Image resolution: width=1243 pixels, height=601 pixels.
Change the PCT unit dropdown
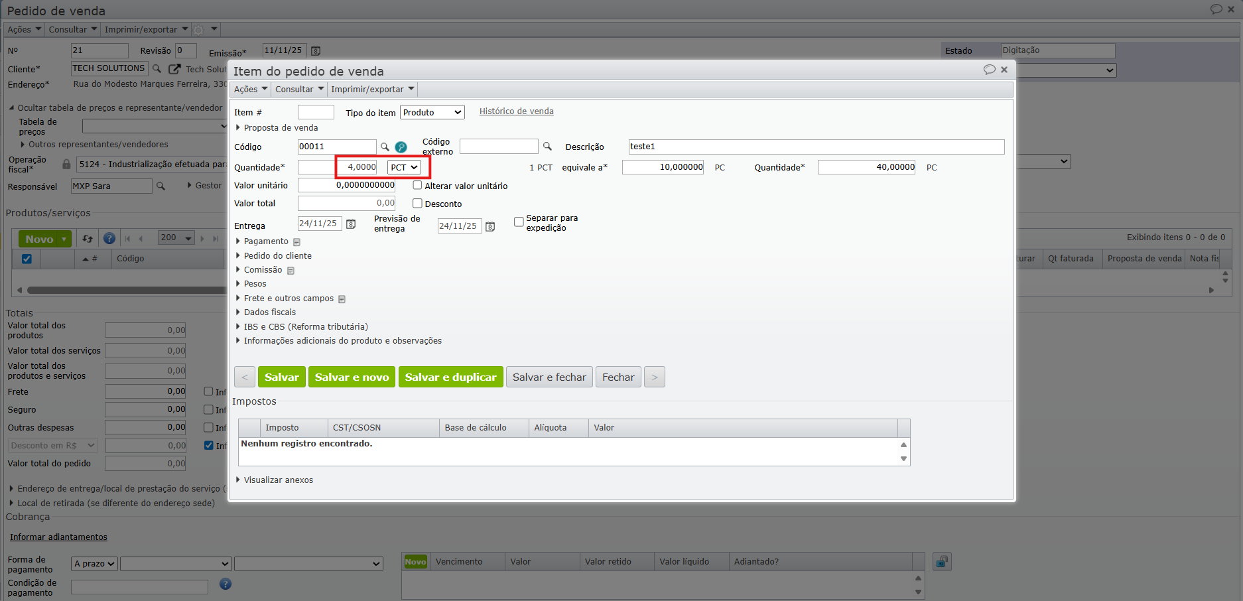[404, 167]
